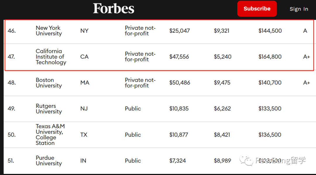Click the A+ grade for Caltech
Screen dimensions: 316x175
306,57
